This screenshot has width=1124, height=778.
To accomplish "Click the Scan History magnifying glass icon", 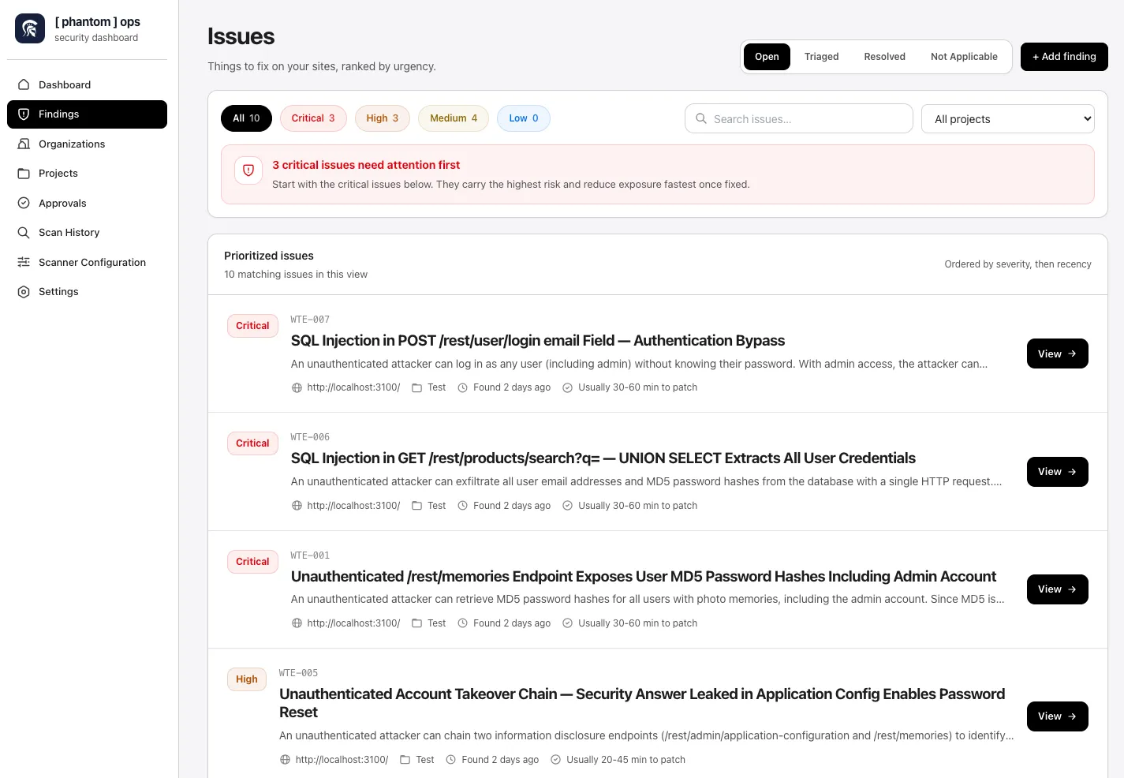I will pos(24,232).
